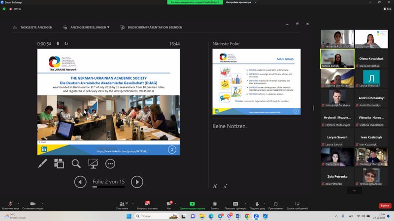The width and height of the screenshot is (394, 221).
Task: Click Bildschirmpräsentation beenden
Action: pos(151,28)
